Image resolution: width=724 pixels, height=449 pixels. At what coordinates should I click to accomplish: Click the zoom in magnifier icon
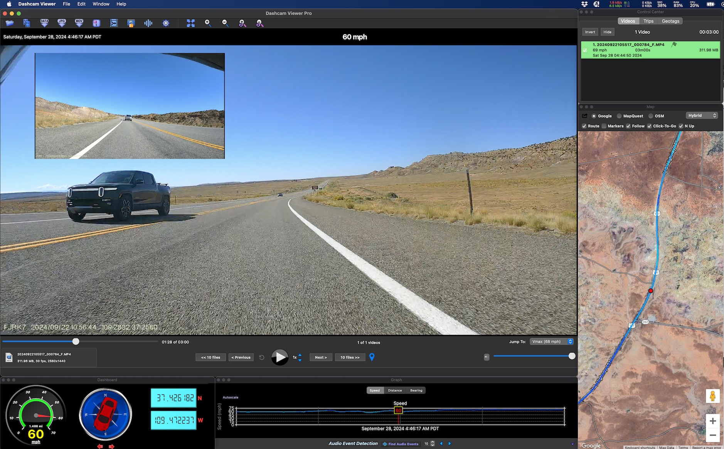[208, 23]
